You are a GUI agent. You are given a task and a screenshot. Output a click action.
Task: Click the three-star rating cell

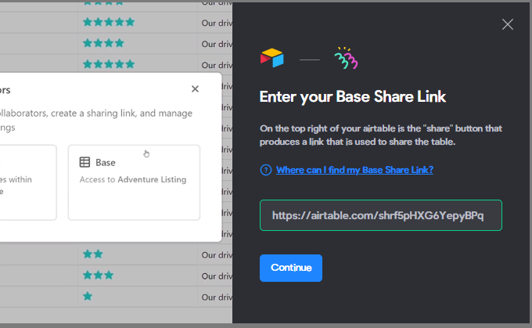138,276
